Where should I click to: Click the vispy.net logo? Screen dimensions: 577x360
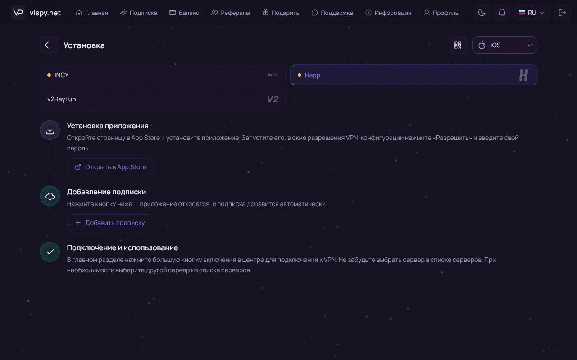tap(36, 13)
